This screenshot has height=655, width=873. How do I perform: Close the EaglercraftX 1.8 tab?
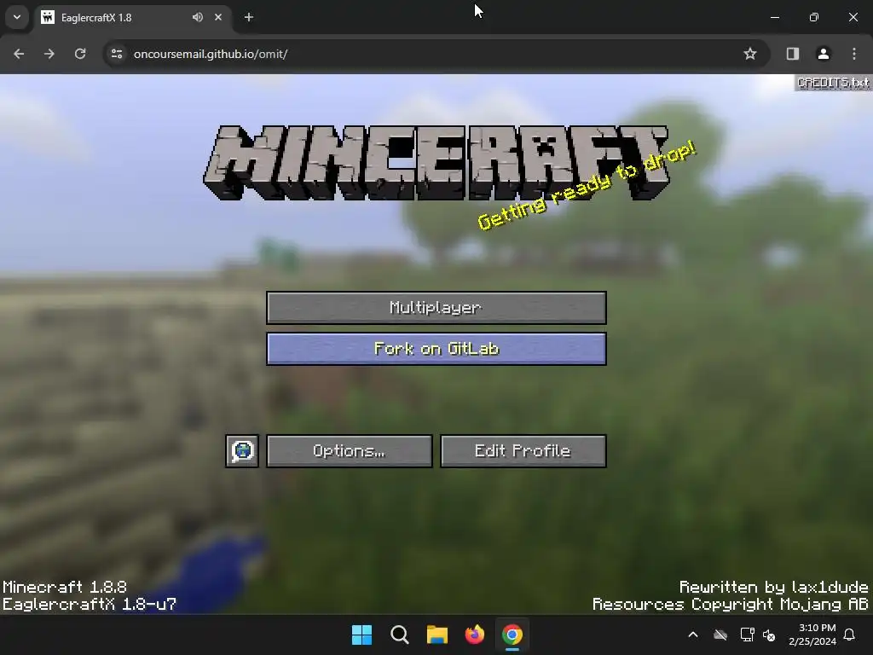pyautogui.click(x=218, y=17)
